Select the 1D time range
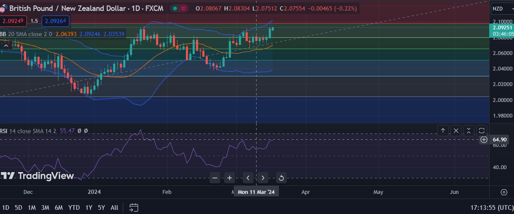 tap(6, 207)
